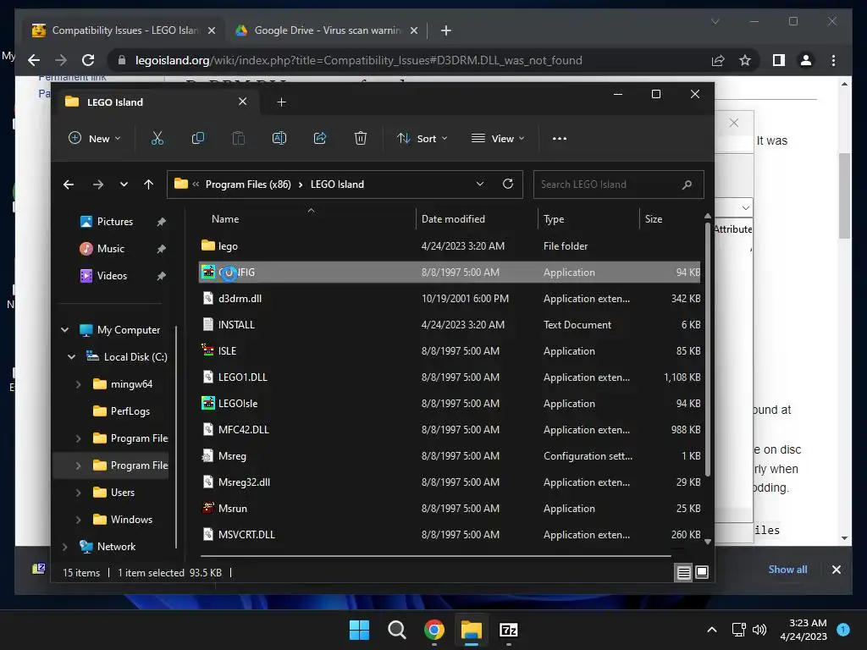Expand the Users folder node

(x=78, y=493)
